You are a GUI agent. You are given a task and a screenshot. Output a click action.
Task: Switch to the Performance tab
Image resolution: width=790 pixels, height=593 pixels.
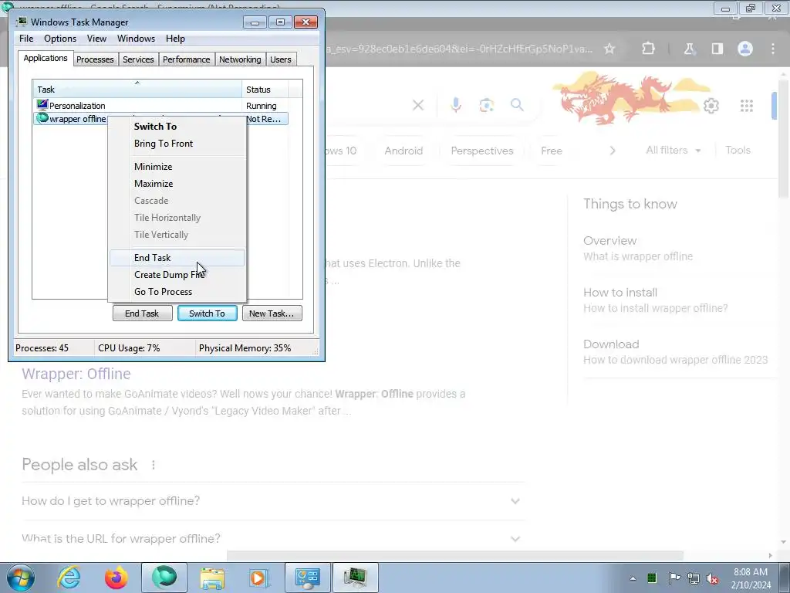(187, 59)
